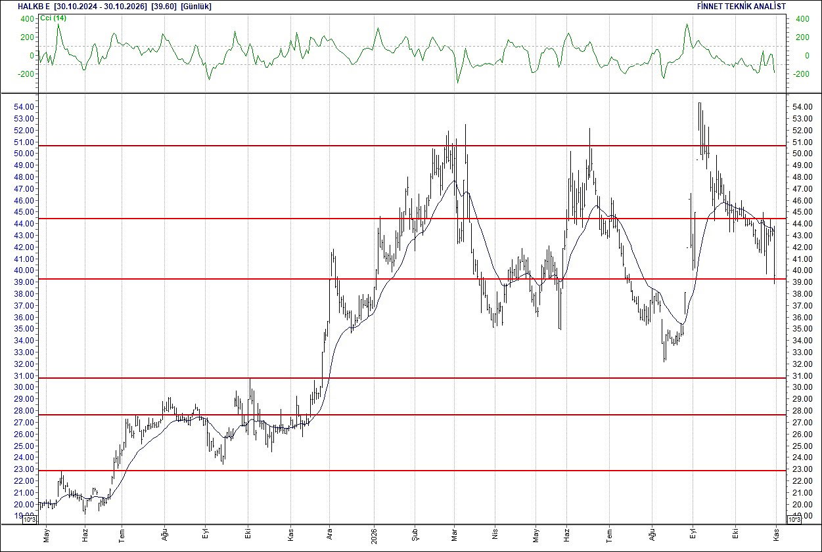Viewport: 822px width, 552px height.
Task: Click the 10^3 scale box at bottom right
Action: [793, 520]
